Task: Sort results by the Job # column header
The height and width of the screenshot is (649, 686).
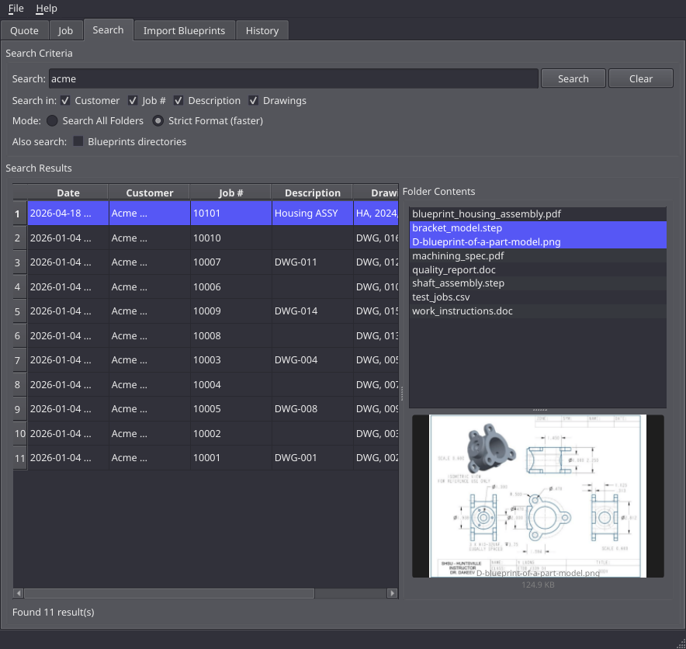Action: tap(230, 193)
